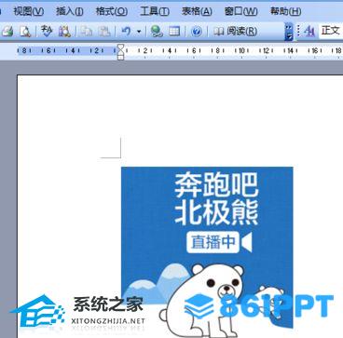Click the 阅读(R) reading layout button
This screenshot has width=343, height=338.
point(236,32)
